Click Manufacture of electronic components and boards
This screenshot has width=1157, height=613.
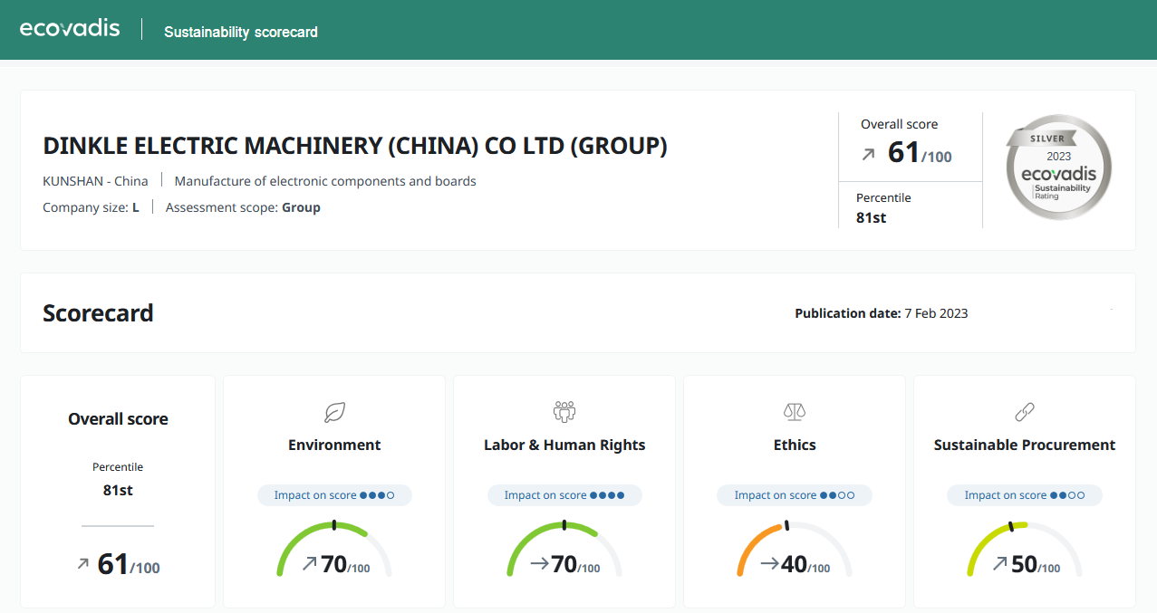tap(325, 181)
